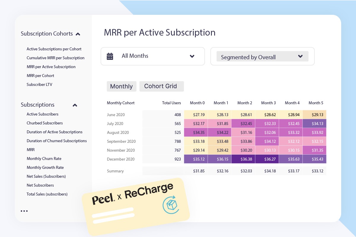Collapse the Subscription Cohorts section
This screenshot has height=237, width=356.
78,34
